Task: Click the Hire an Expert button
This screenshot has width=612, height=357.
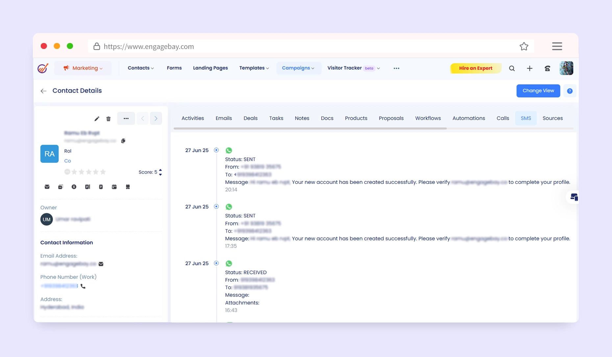Action: 476,68
